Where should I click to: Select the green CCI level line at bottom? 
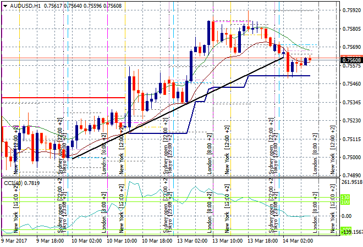click(165, 231)
